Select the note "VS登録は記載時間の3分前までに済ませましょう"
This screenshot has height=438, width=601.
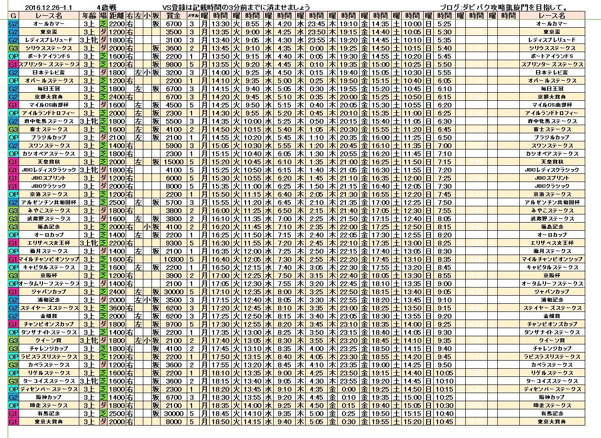(236, 8)
